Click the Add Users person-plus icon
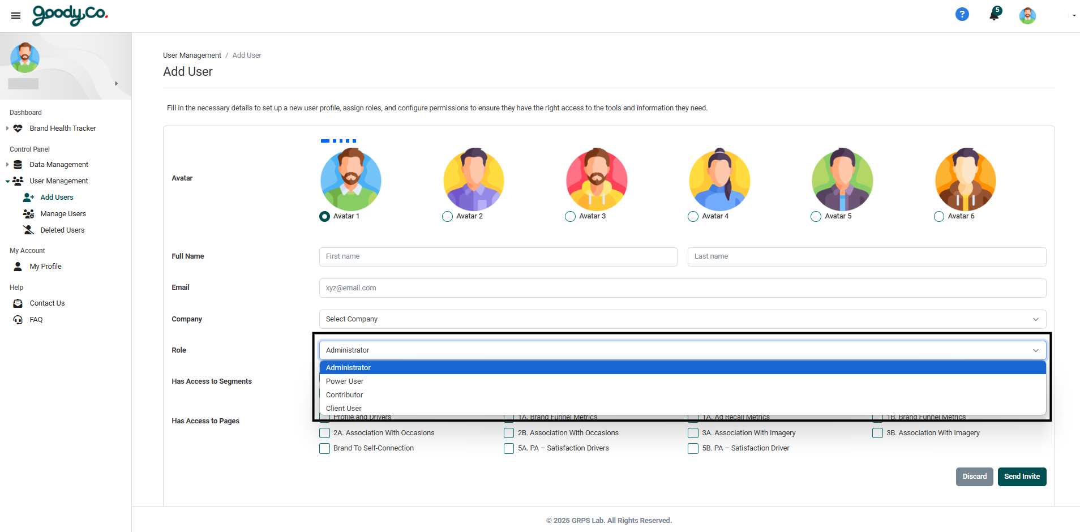Viewport: 1080px width, 532px height. [28, 197]
